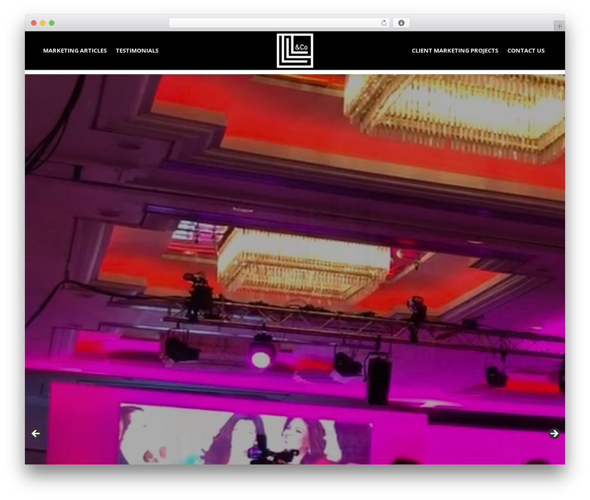Screen dimensions: 590x500
Task: Open the Marketing Articles page
Action: click(x=75, y=51)
